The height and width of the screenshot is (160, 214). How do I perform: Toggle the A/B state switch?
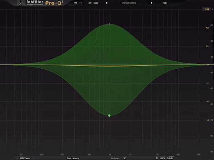pos(90,3)
